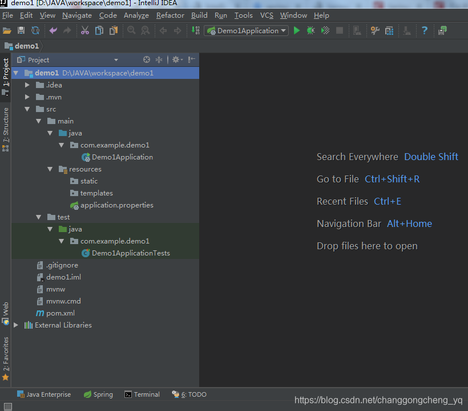Toggle the 1: Project side tab

(6, 77)
